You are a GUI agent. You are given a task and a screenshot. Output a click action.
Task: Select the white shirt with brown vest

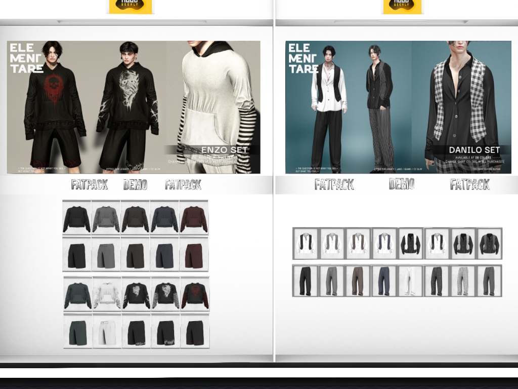pos(358,244)
